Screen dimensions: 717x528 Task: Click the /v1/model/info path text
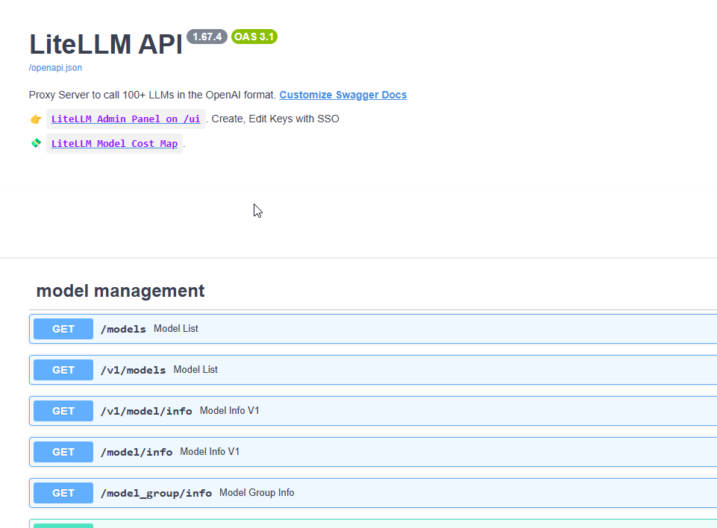pyautogui.click(x=146, y=411)
